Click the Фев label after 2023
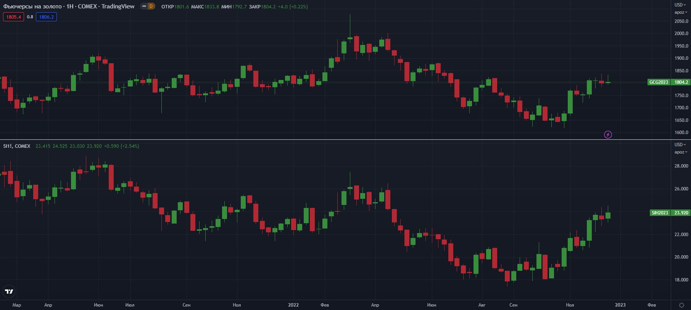This screenshot has height=310, width=691. pos(652,305)
